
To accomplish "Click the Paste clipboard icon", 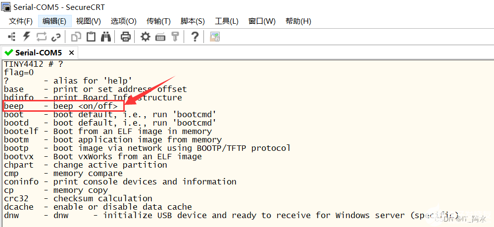I will [x=91, y=37].
